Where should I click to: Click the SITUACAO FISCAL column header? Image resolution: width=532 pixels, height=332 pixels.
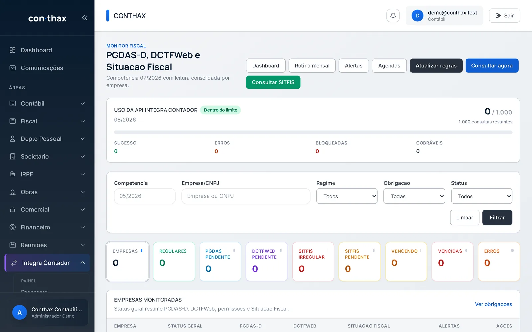(x=369, y=326)
